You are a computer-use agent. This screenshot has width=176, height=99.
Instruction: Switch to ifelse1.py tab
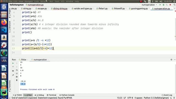pyautogui.click(x=103, y=9)
